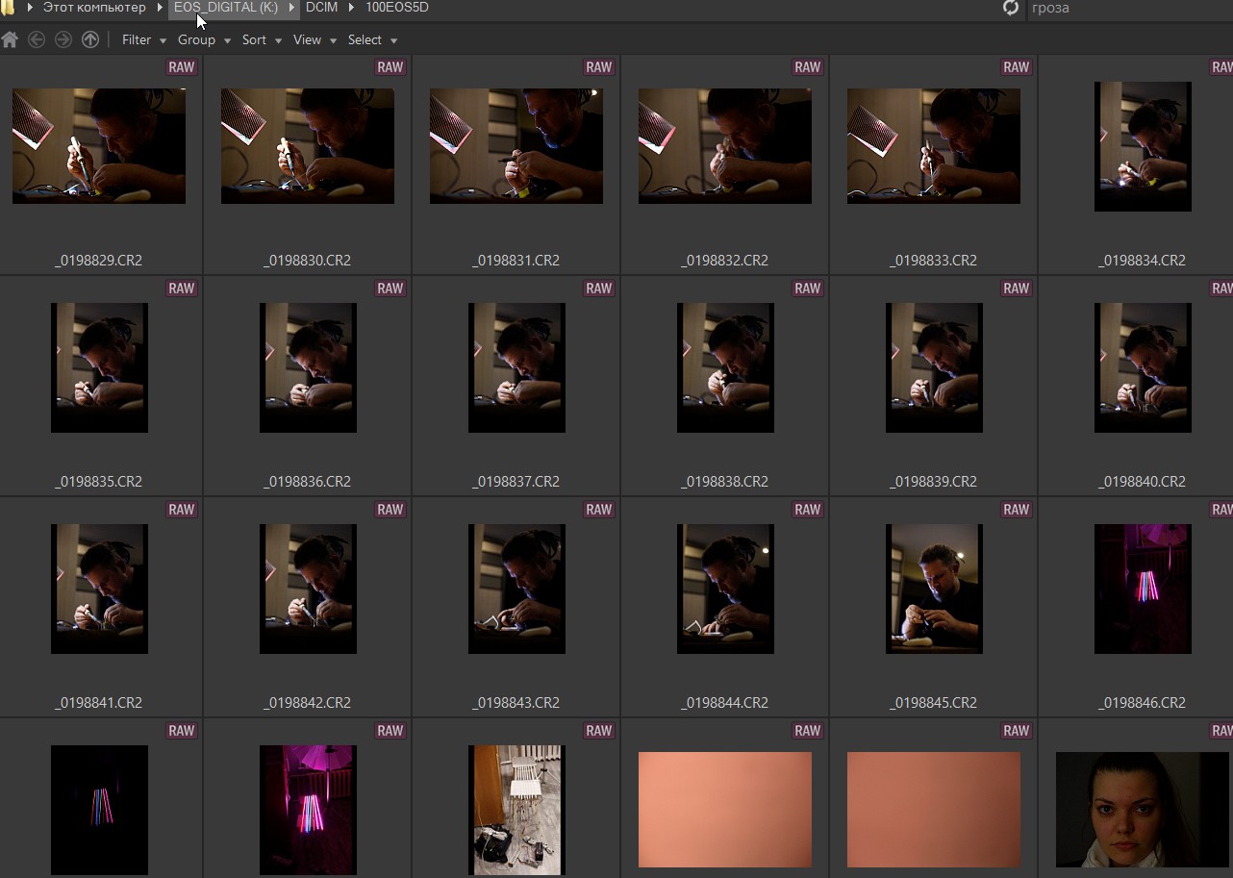Select thumbnail _0198843.CR2

pyautogui.click(x=516, y=589)
